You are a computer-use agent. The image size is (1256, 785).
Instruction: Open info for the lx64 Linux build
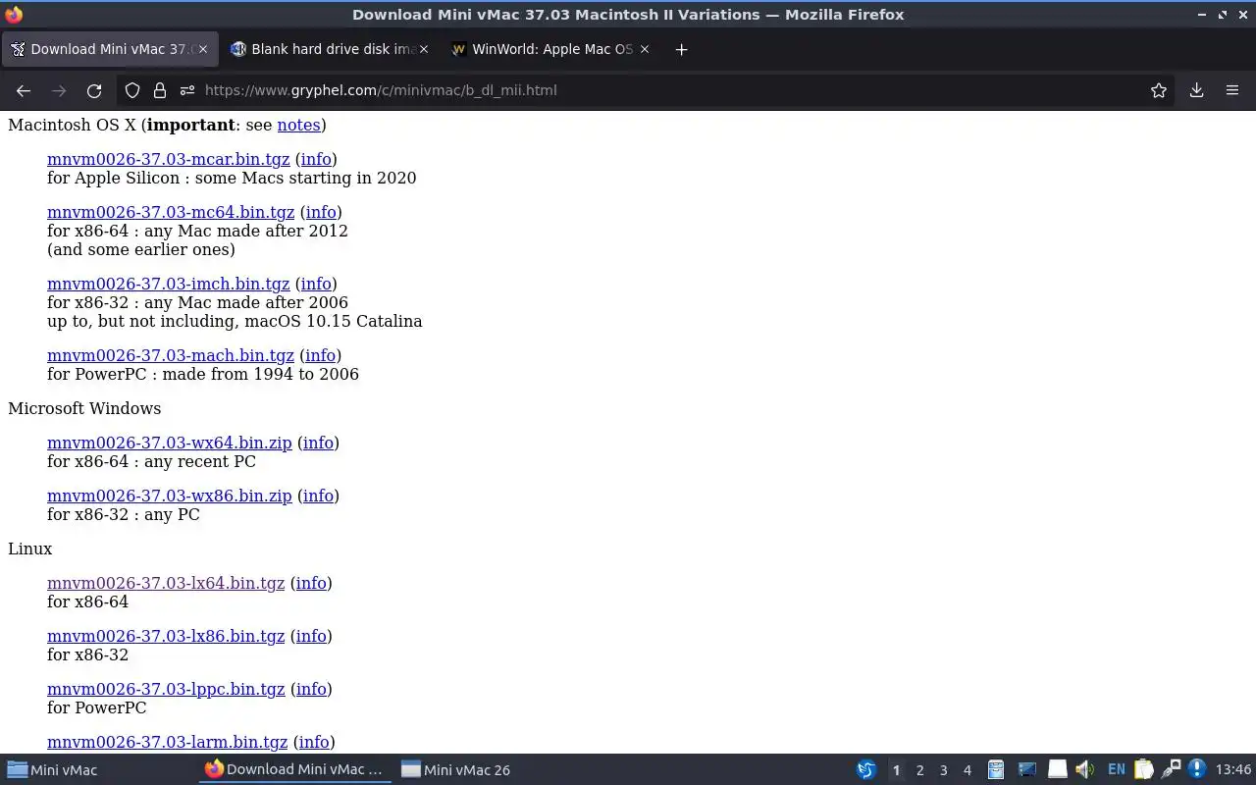pos(311,583)
